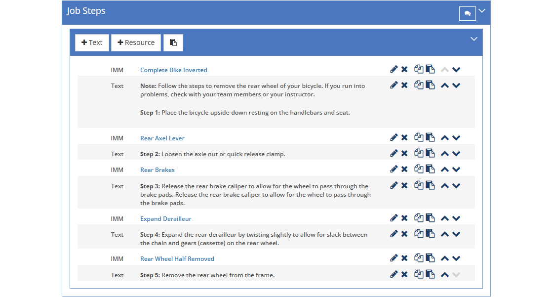Viewport: 553px width, 297px height.
Task: Copy the Step 5 text row
Action: [419, 274]
